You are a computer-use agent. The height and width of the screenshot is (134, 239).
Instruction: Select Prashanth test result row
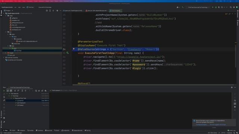click(x=27, y=103)
